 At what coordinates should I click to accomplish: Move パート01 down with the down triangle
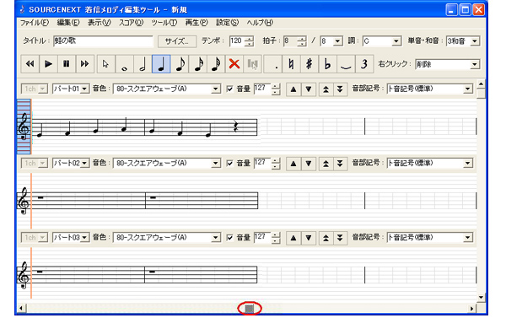tap(309, 89)
